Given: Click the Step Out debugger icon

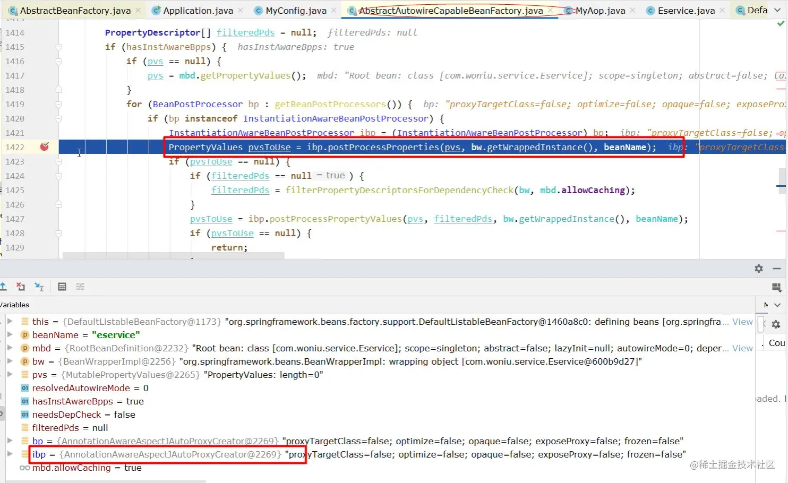Looking at the screenshot, I should [3, 287].
